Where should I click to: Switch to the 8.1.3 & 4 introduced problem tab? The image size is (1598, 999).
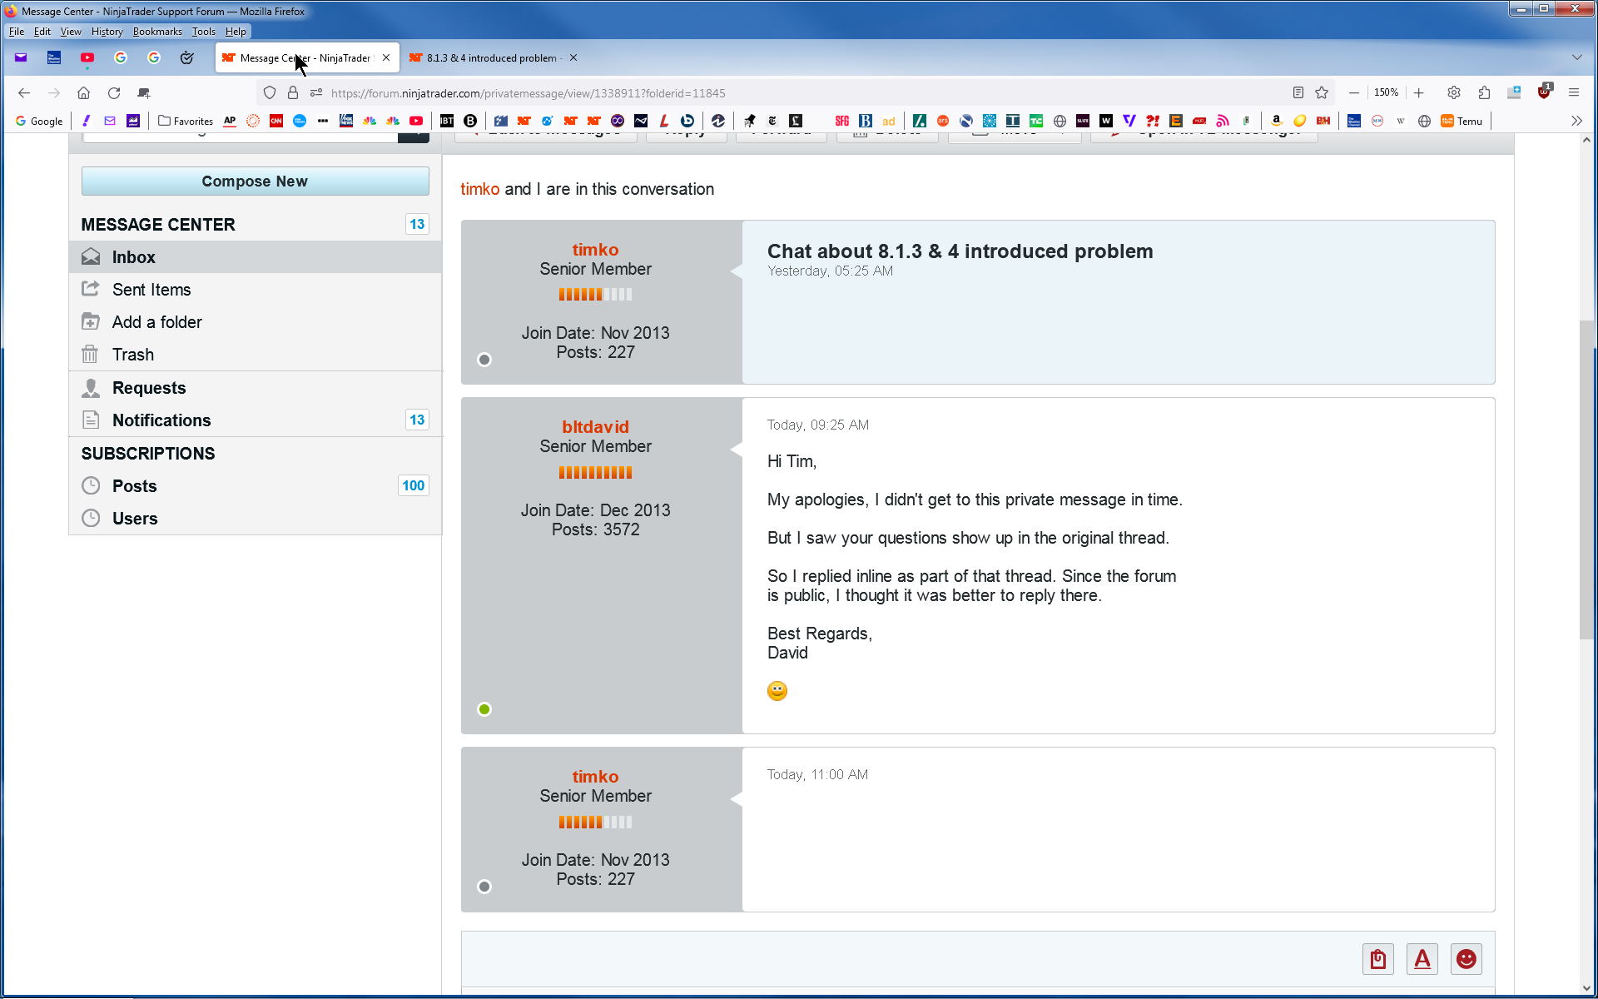[x=489, y=57]
